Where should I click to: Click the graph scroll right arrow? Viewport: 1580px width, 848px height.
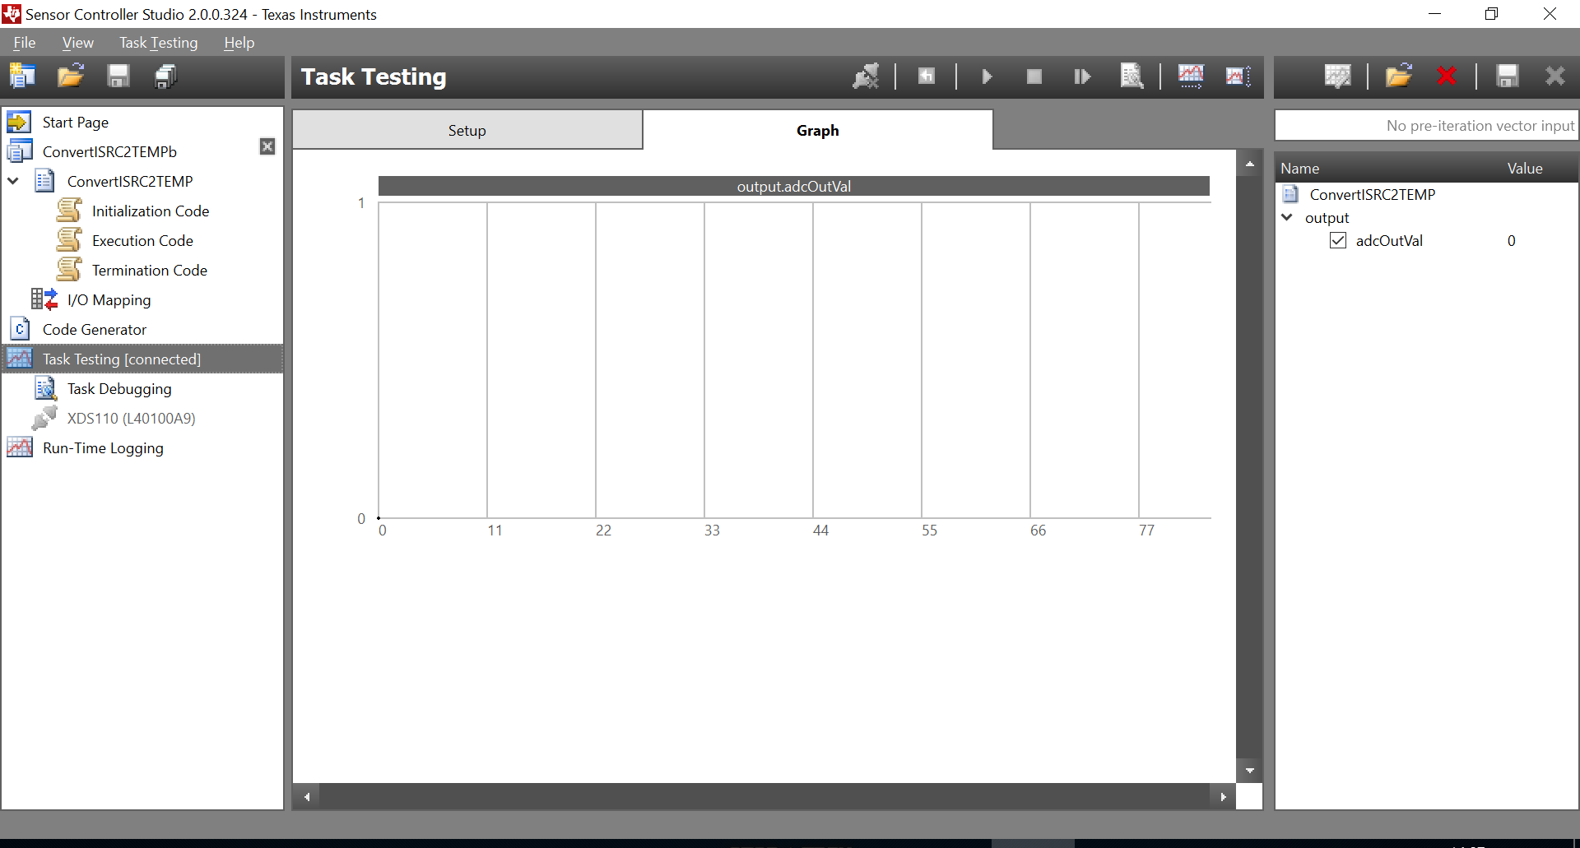[x=1224, y=796]
